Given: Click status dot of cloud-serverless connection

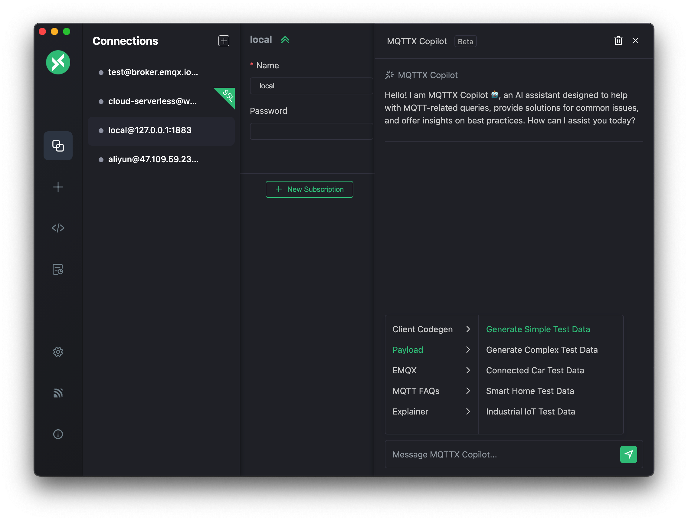Looking at the screenshot, I should [x=101, y=102].
